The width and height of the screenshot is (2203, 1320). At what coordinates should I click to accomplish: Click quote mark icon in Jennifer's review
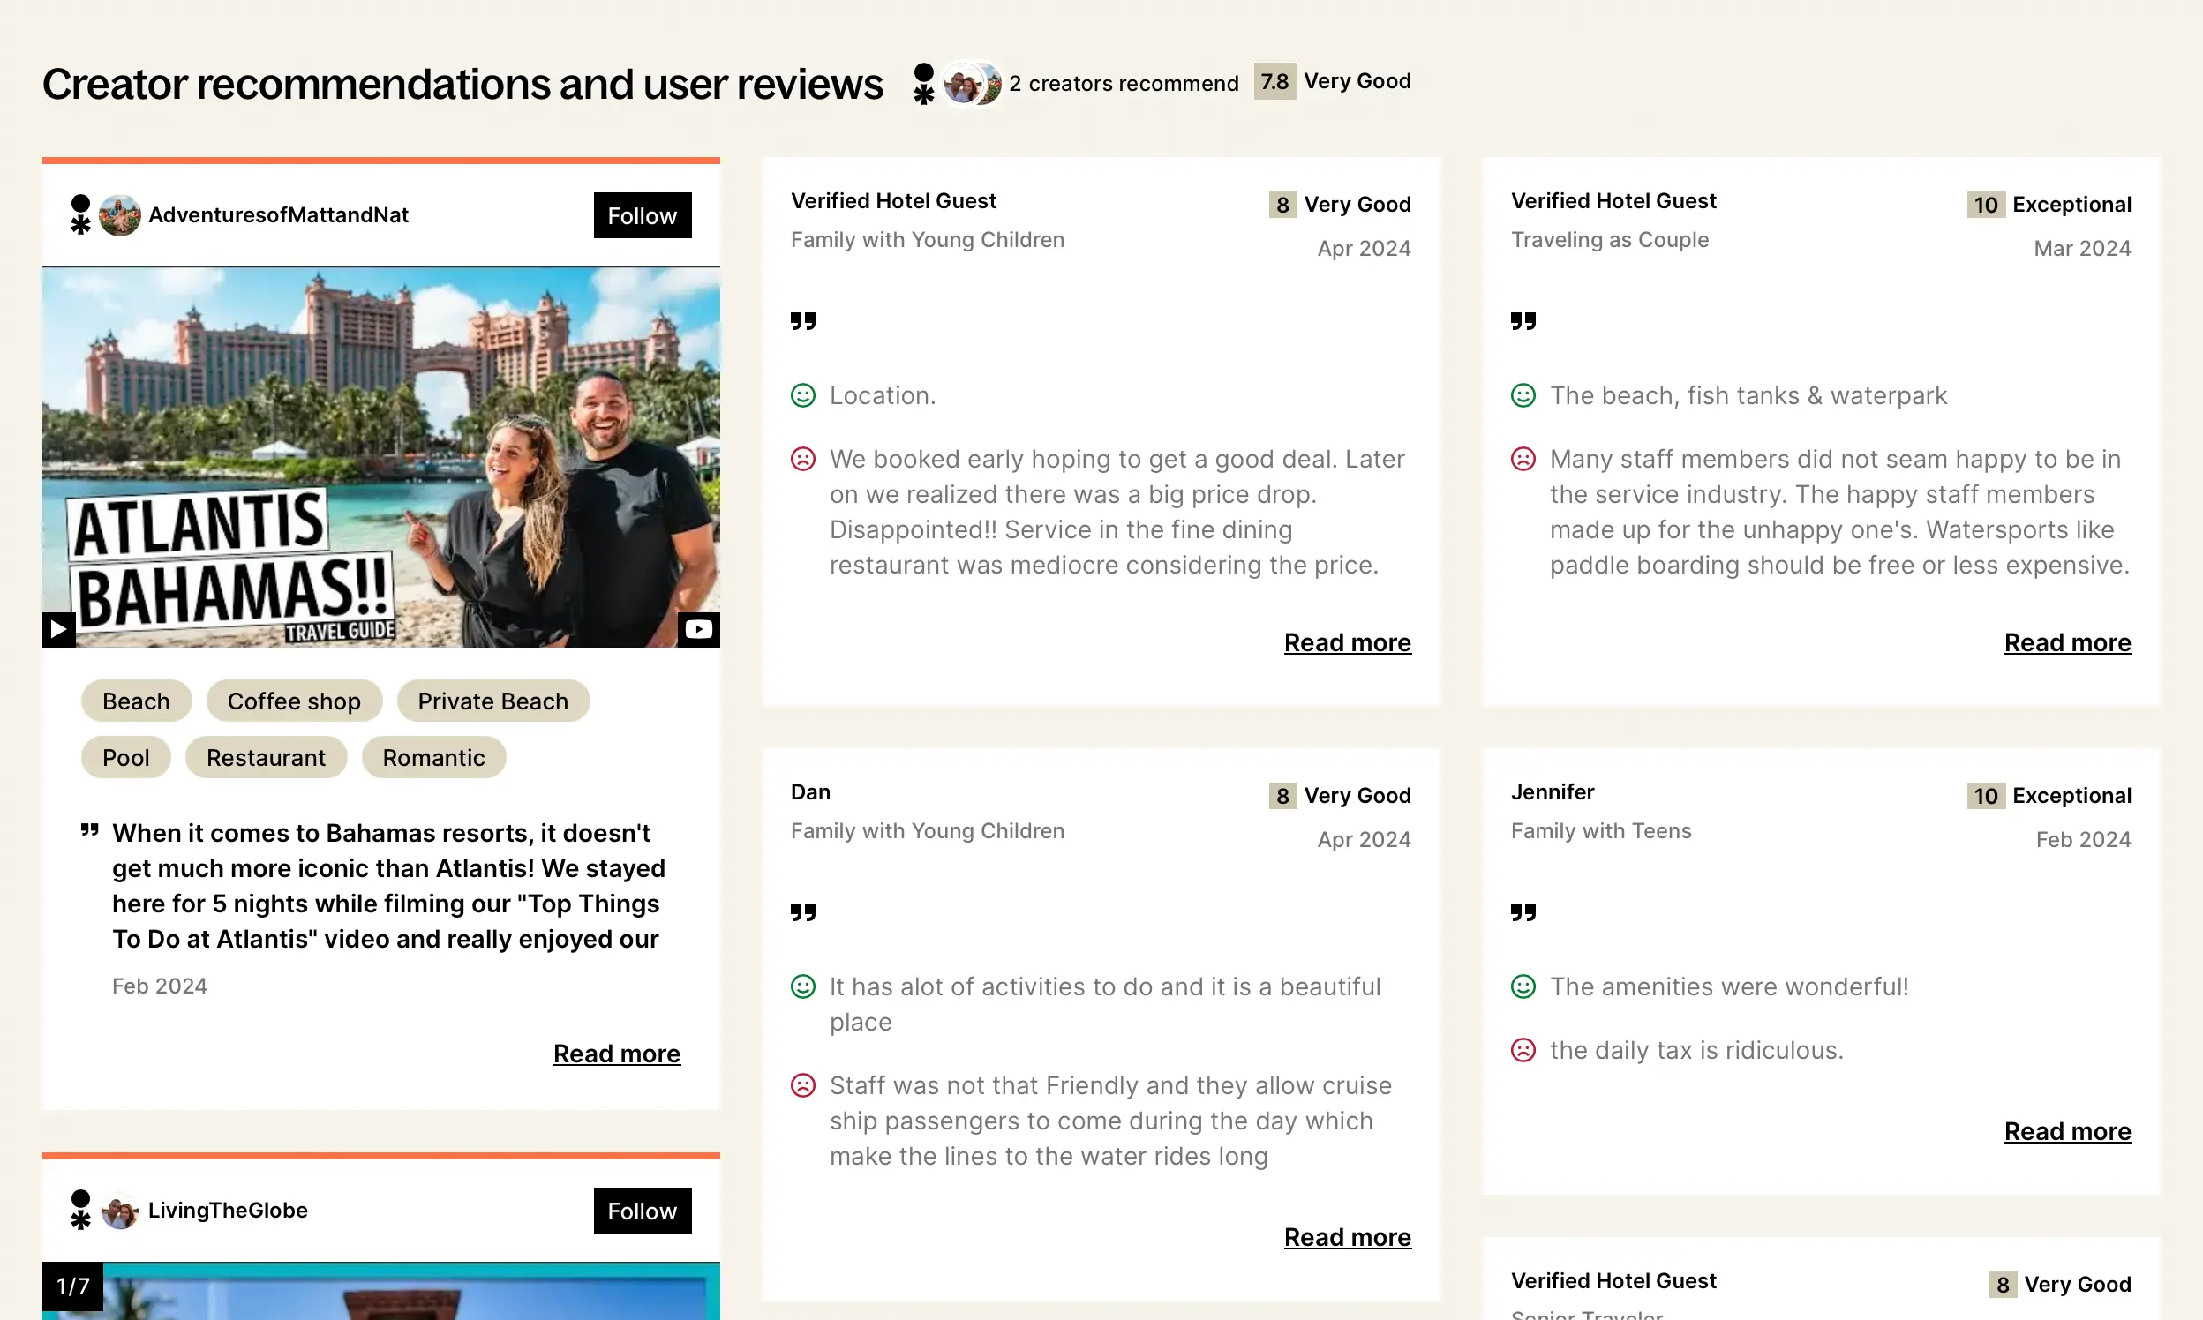pyautogui.click(x=1523, y=912)
